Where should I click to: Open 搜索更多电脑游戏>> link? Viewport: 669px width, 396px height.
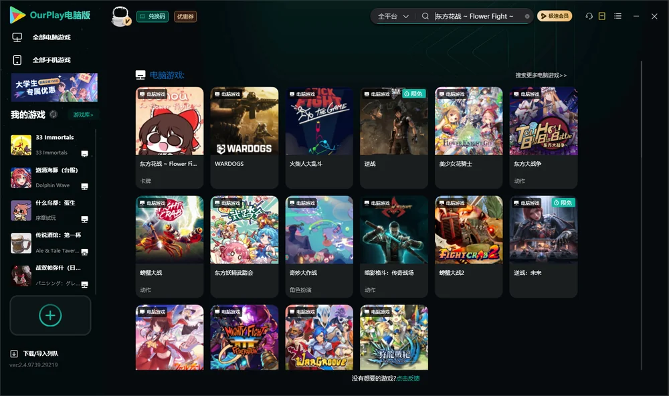tap(541, 75)
